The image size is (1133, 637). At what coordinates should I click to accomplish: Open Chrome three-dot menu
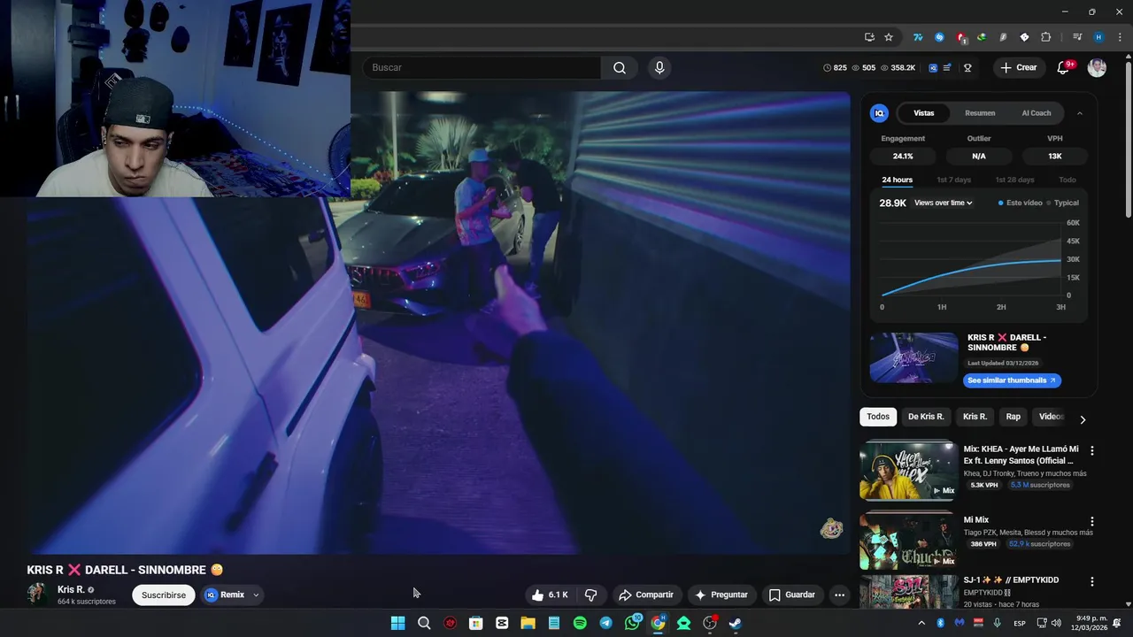tap(1118, 37)
